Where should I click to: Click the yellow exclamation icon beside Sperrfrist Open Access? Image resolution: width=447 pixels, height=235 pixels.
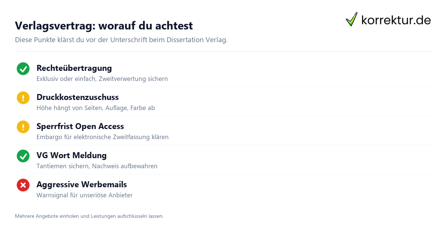[23, 127]
